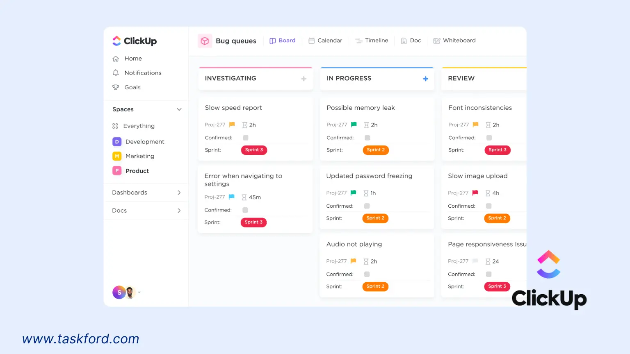The width and height of the screenshot is (630, 354).
Task: Confirm the Possible memory leak bug
Action: [367, 138]
